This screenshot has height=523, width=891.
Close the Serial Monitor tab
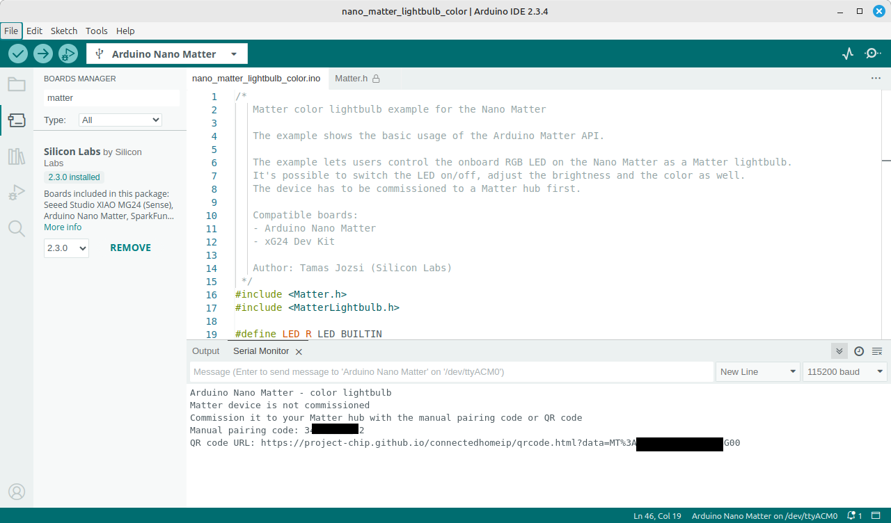point(299,352)
